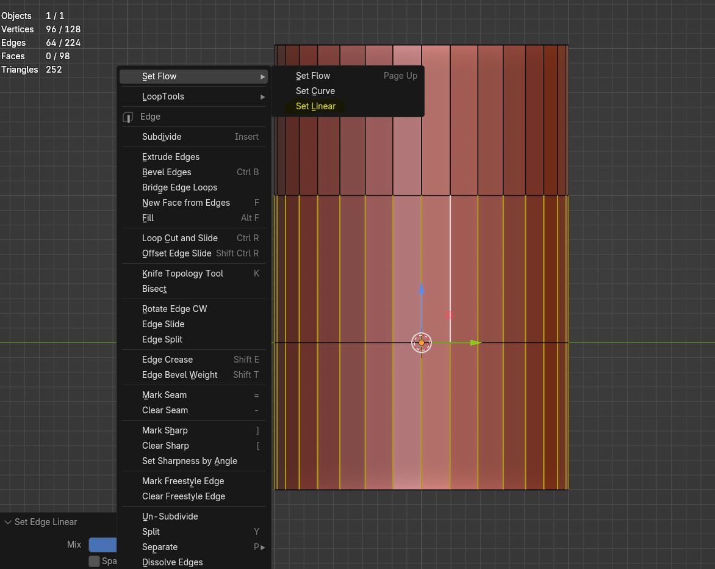Click the 3D cursor at the object origin
The width and height of the screenshot is (715, 569).
pyautogui.click(x=421, y=342)
